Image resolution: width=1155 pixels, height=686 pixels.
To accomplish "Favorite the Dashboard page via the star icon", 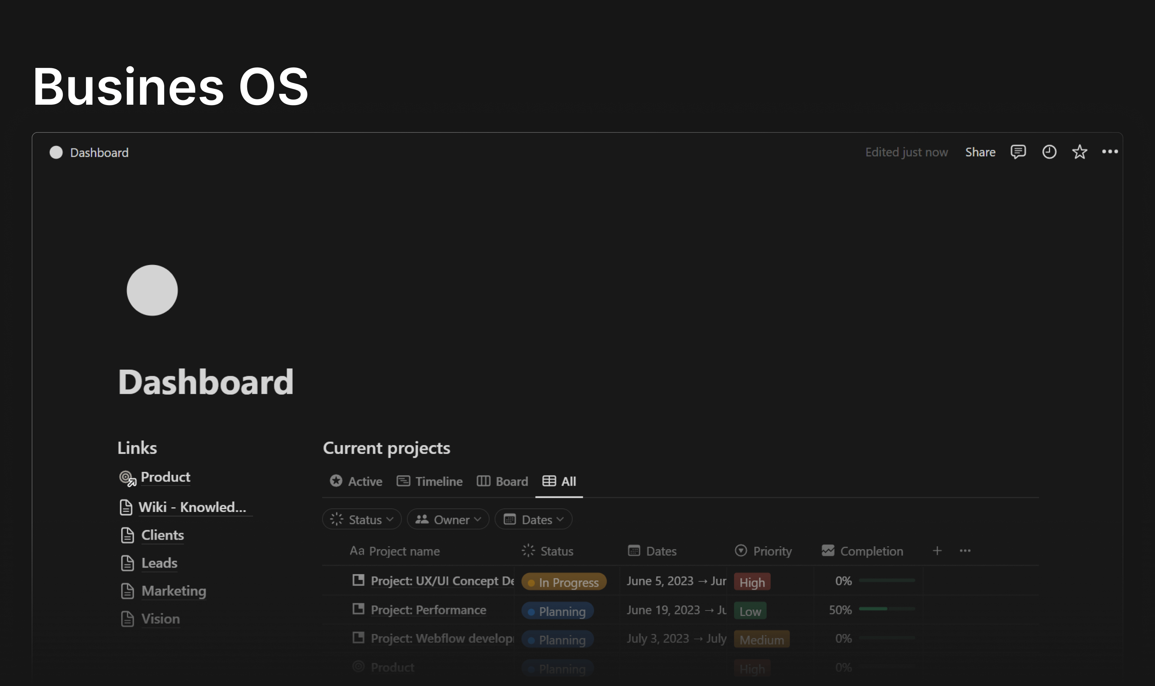I will [x=1080, y=152].
